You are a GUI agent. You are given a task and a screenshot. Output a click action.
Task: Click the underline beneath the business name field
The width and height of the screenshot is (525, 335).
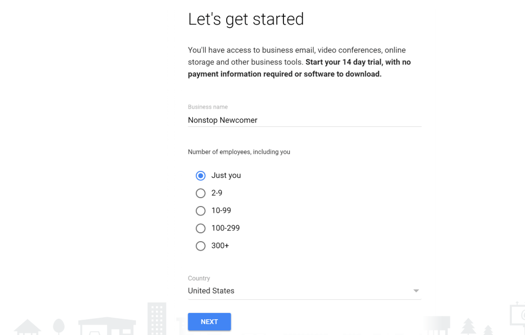click(x=304, y=126)
